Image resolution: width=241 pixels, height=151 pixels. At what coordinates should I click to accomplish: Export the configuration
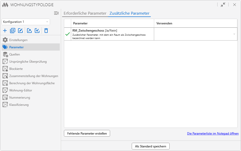pos(29,31)
